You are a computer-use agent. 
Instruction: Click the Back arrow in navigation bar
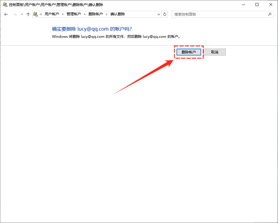coord(6,14)
